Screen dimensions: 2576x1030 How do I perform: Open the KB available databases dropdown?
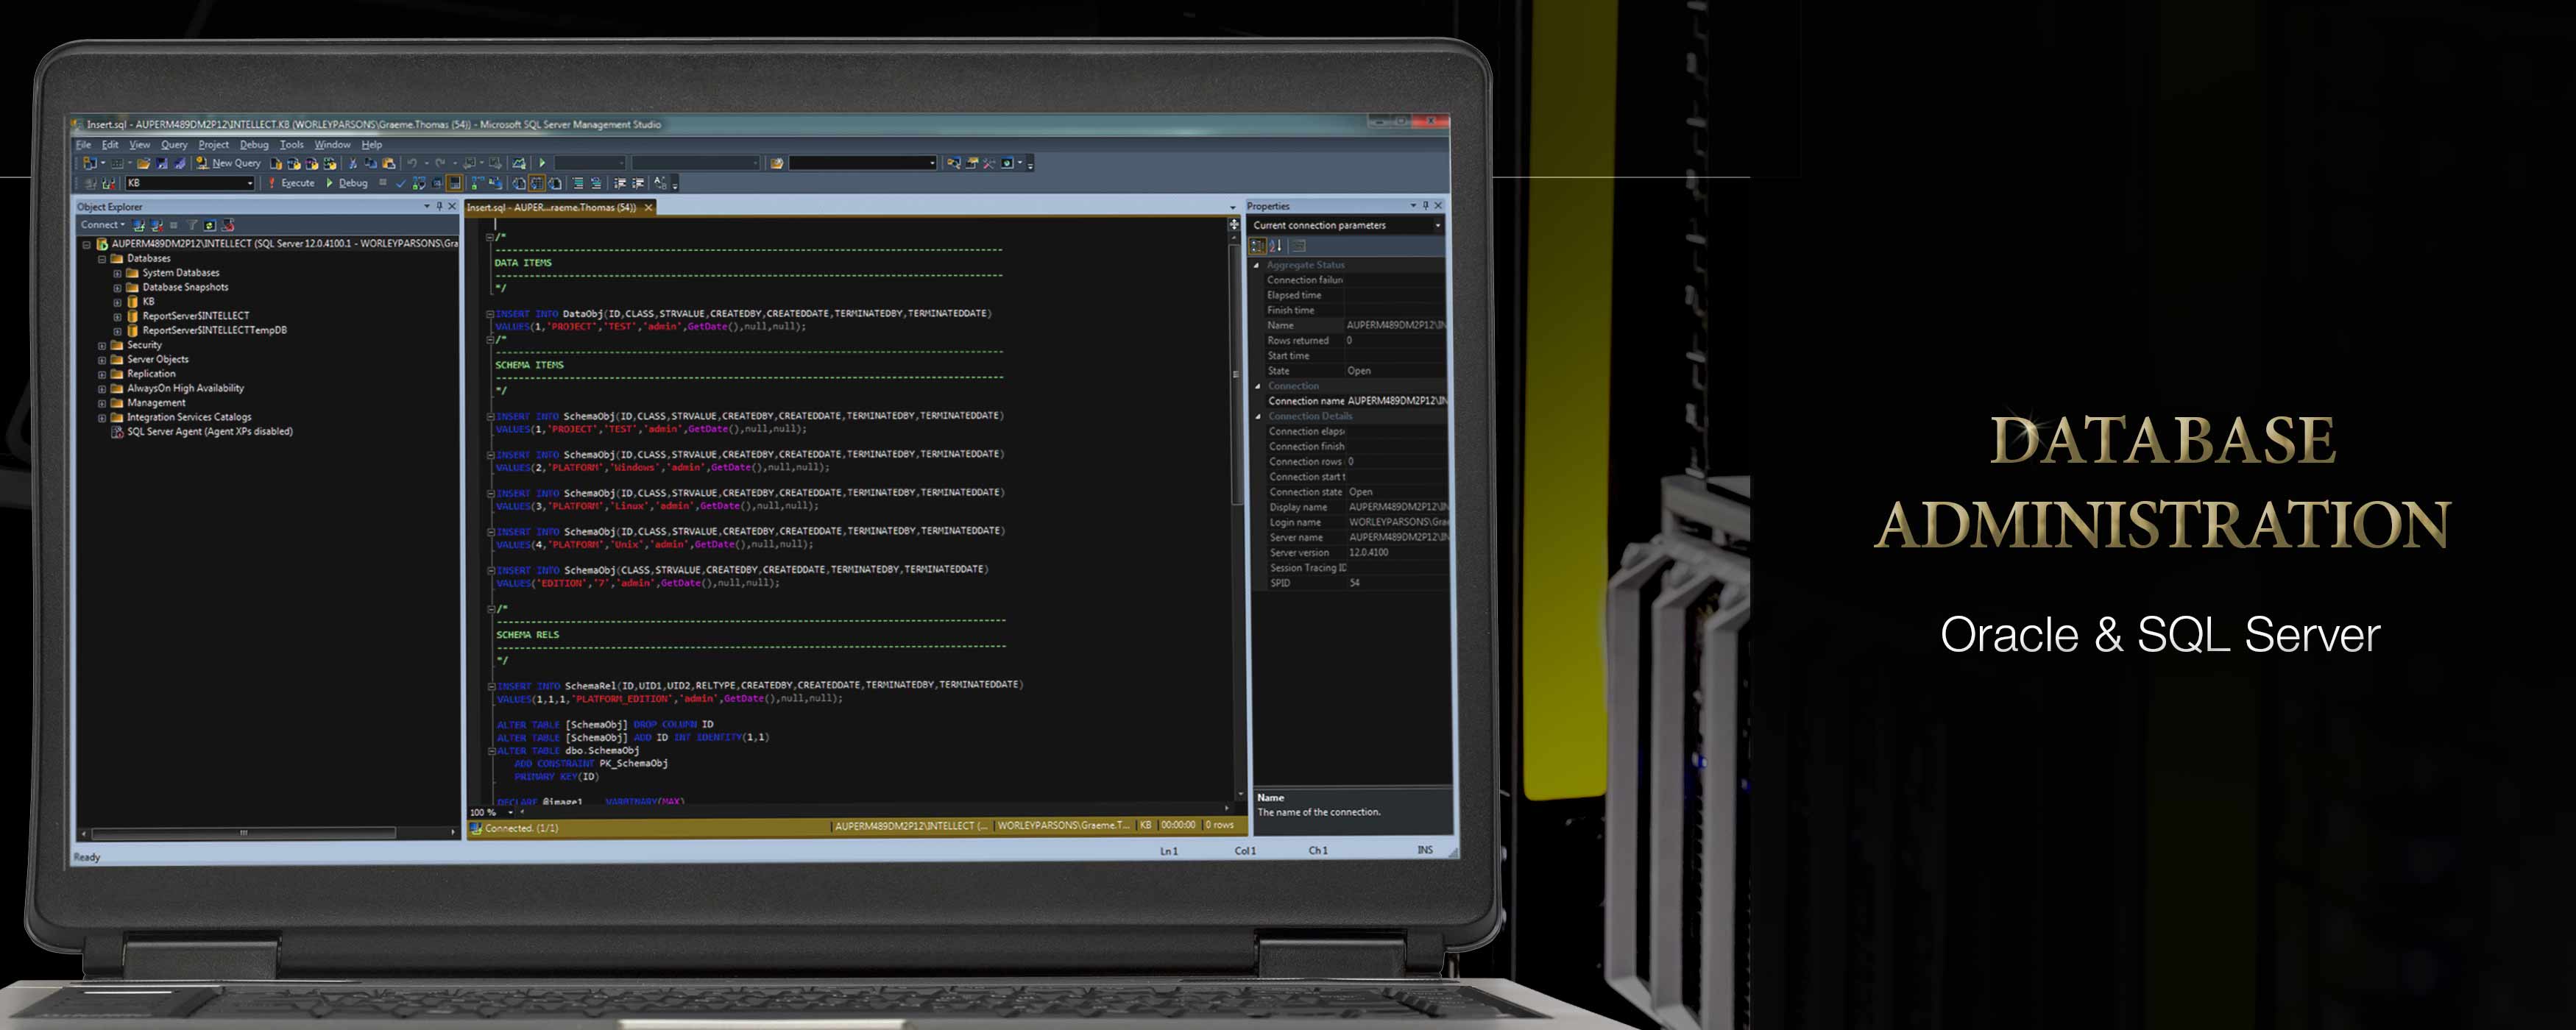tap(190, 183)
